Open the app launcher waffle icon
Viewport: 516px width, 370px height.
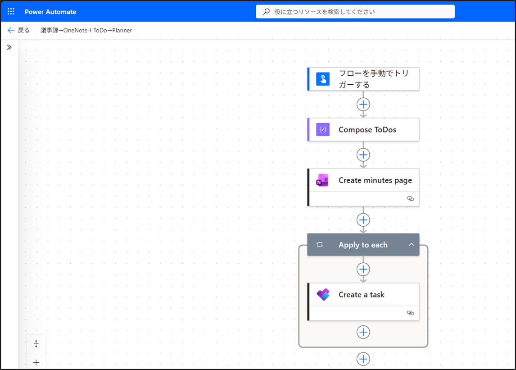[11, 12]
